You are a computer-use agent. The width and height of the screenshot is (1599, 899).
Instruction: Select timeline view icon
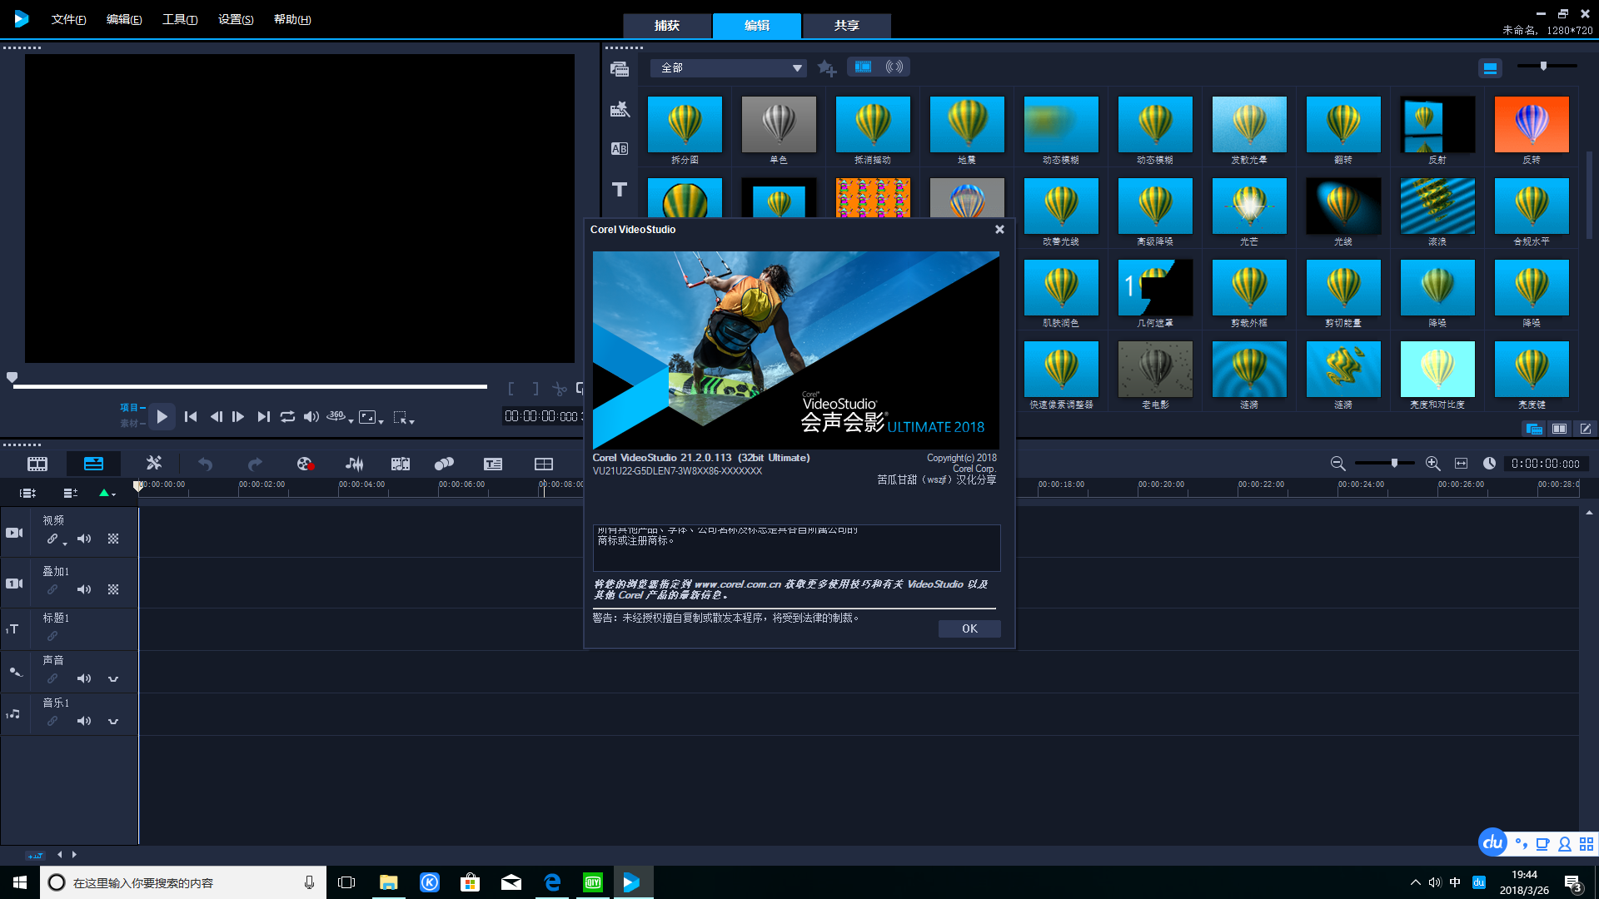click(93, 464)
